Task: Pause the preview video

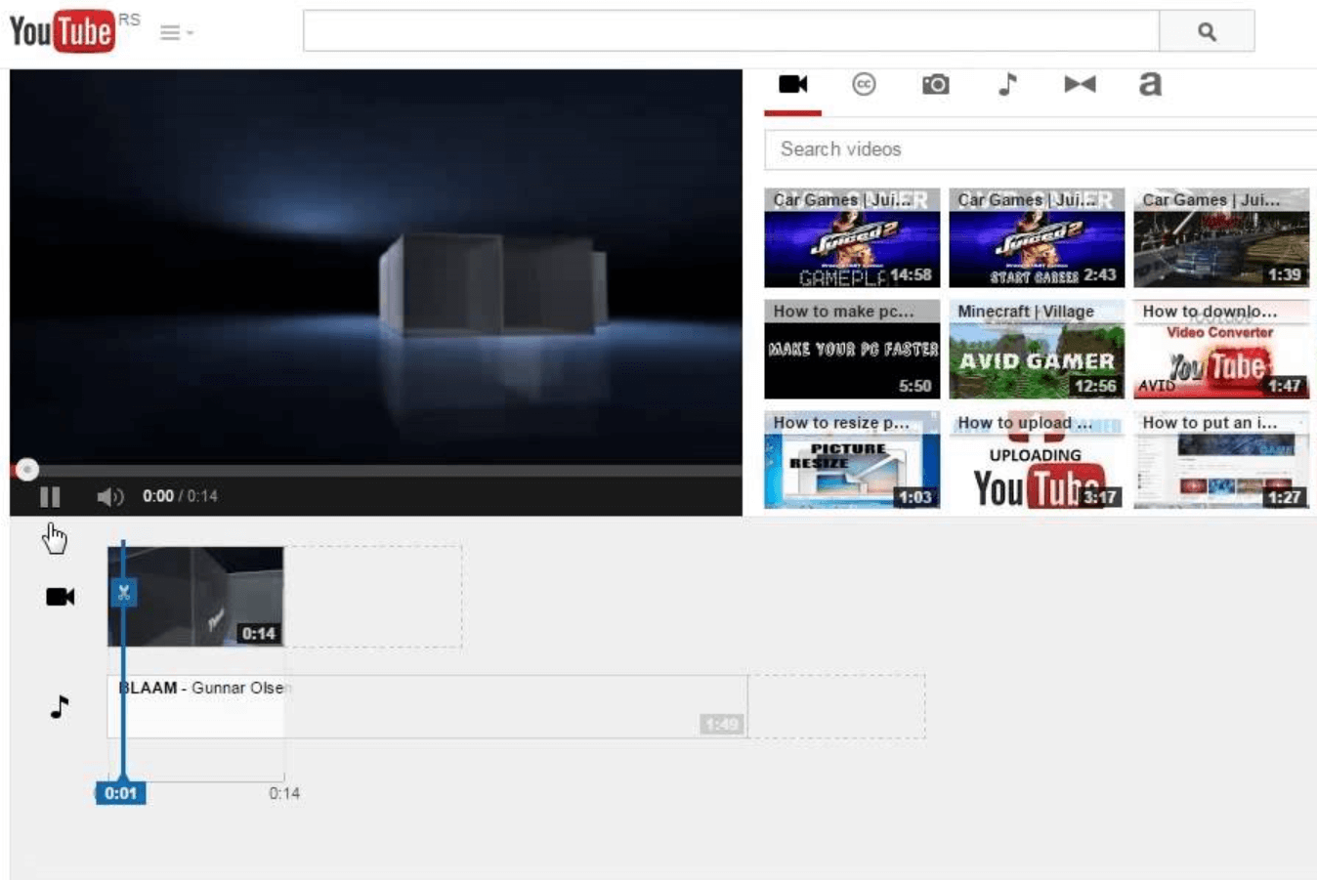Action: [x=50, y=497]
